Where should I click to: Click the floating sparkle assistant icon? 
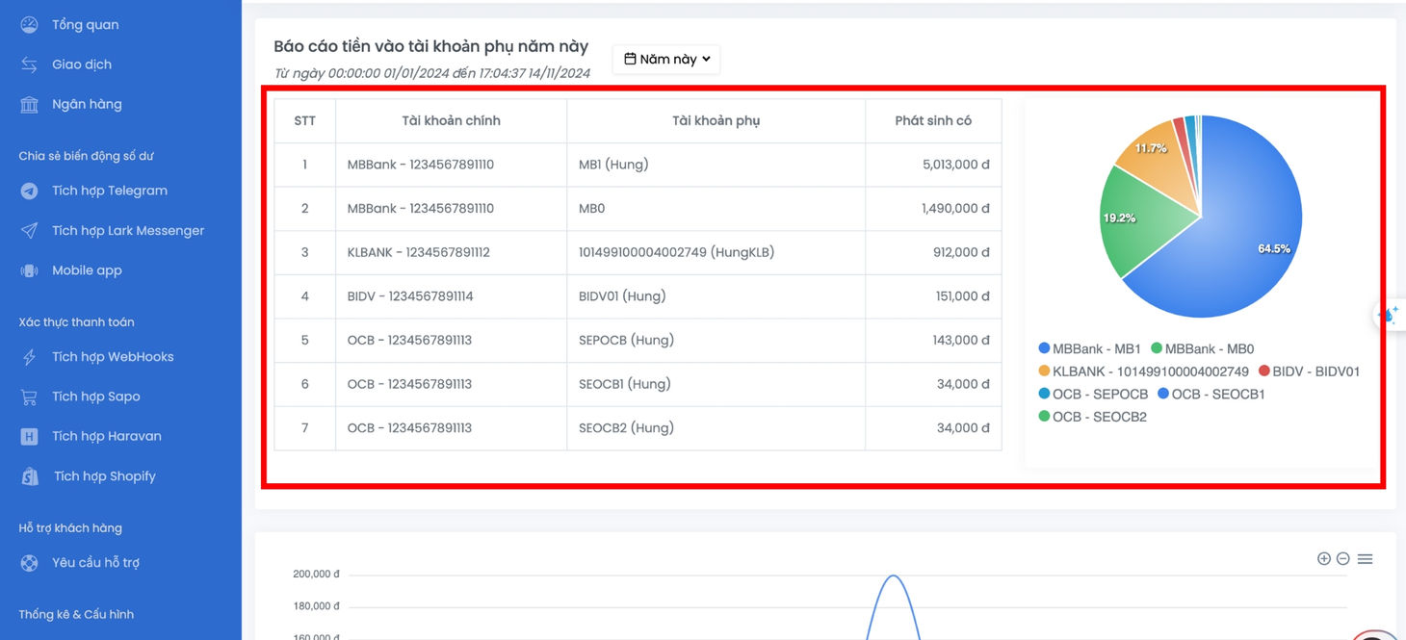[x=1390, y=315]
